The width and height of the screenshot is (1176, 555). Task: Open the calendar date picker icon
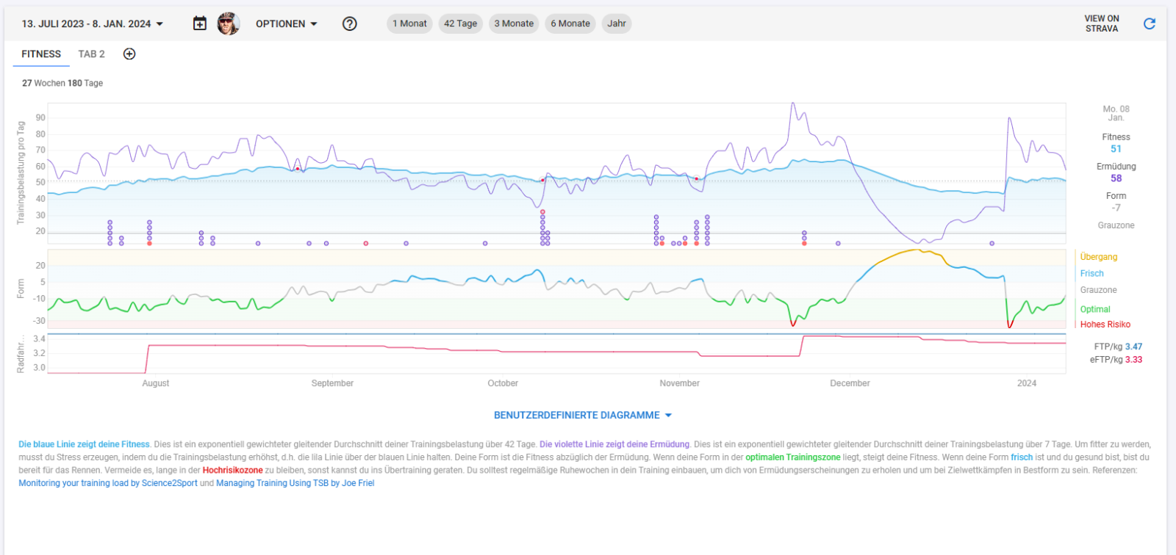200,23
